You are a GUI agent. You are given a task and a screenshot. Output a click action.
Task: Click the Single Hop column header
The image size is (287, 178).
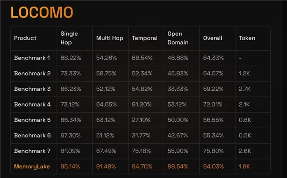(x=69, y=38)
